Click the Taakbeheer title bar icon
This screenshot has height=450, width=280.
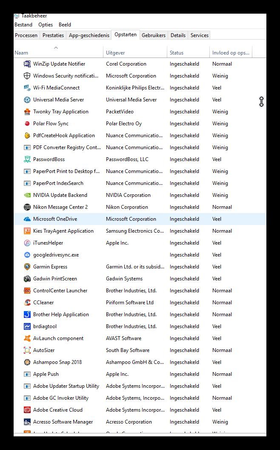[x=17, y=16]
